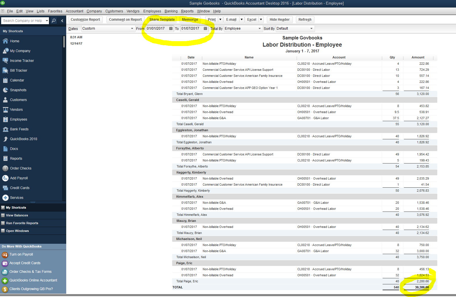Open the Sort By dropdown
The height and width of the screenshot is (297, 456).
311,28
